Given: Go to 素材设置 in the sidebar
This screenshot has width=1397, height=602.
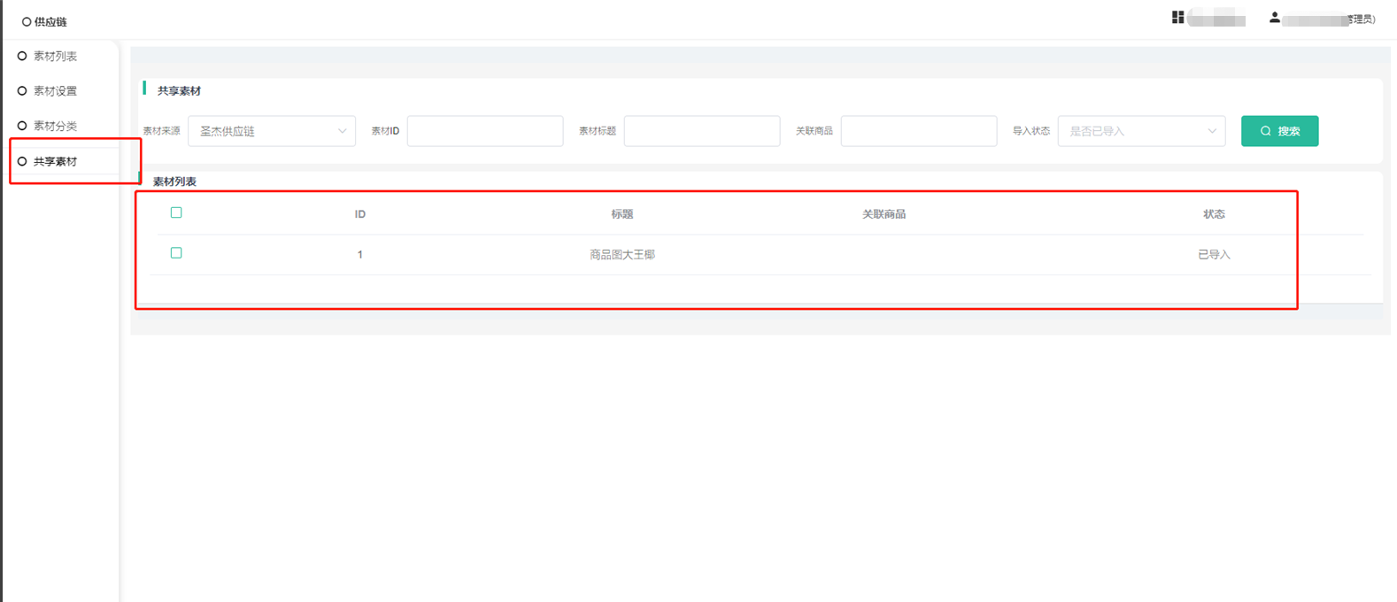Looking at the screenshot, I should (x=55, y=91).
